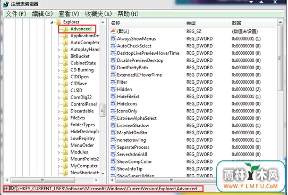Select the ShowInfoTip value name

[x=130, y=169]
